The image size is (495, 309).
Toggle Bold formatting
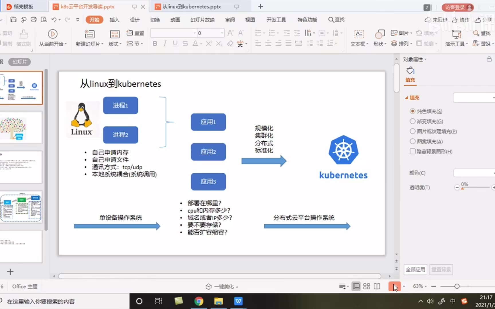(155, 43)
